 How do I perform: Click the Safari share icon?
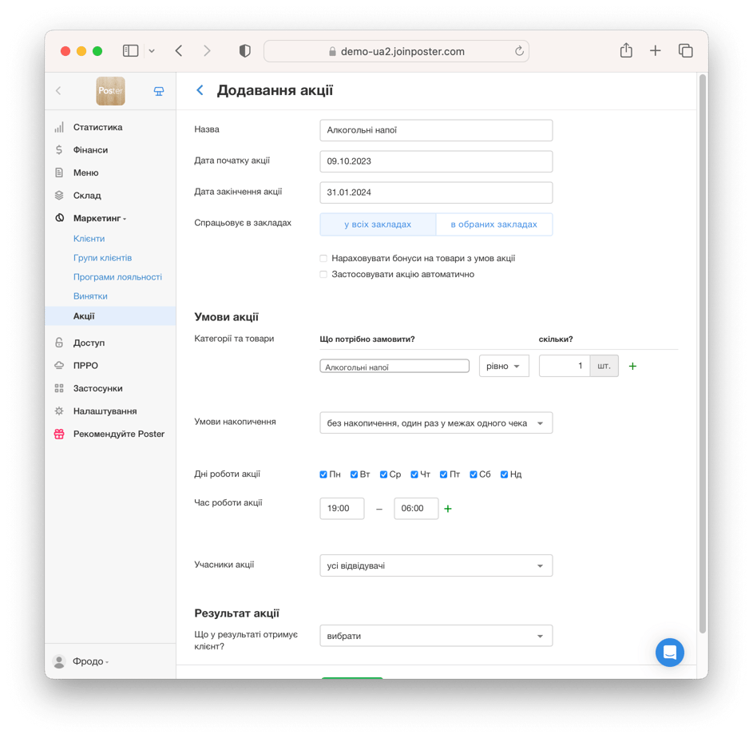click(x=626, y=51)
